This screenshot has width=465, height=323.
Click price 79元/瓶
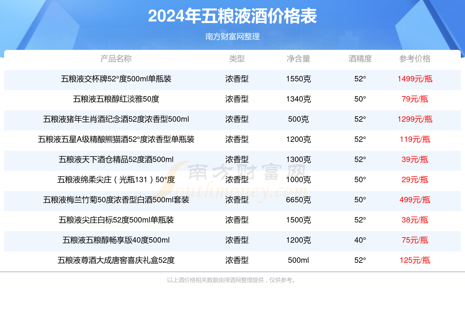[x=415, y=99]
